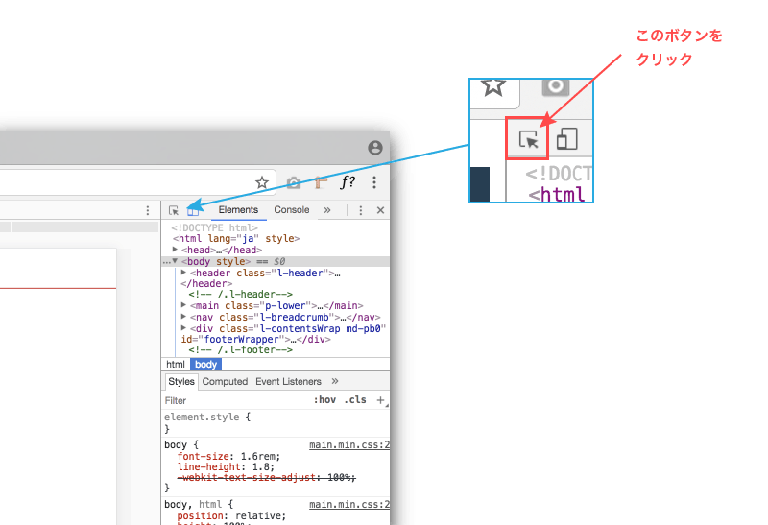This screenshot has width=768, height=525.
Task: Select html in the DOM breadcrumb bar
Action: [x=176, y=365]
